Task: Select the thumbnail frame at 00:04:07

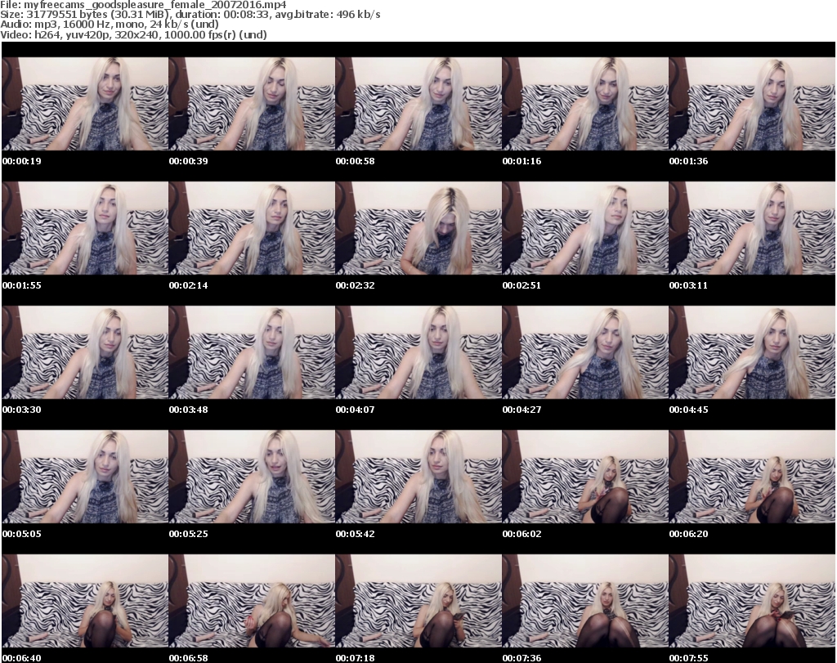Action: point(418,352)
